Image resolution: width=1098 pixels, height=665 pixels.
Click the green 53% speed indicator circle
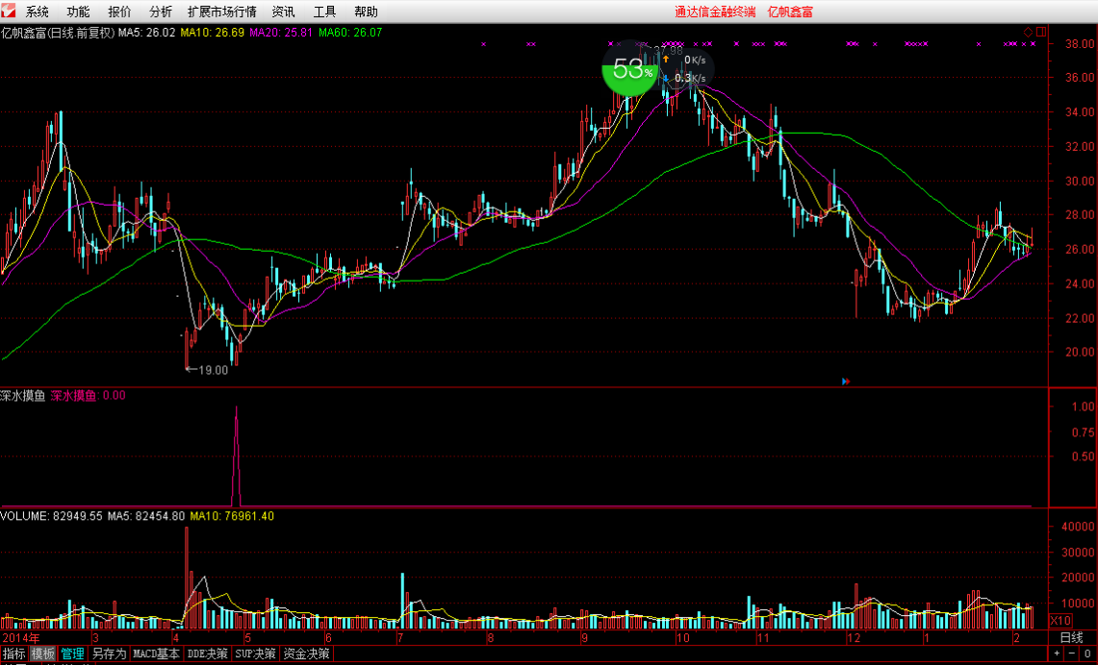coord(630,68)
